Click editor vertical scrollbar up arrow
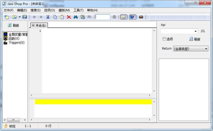213x131 pixels. tap(154, 31)
